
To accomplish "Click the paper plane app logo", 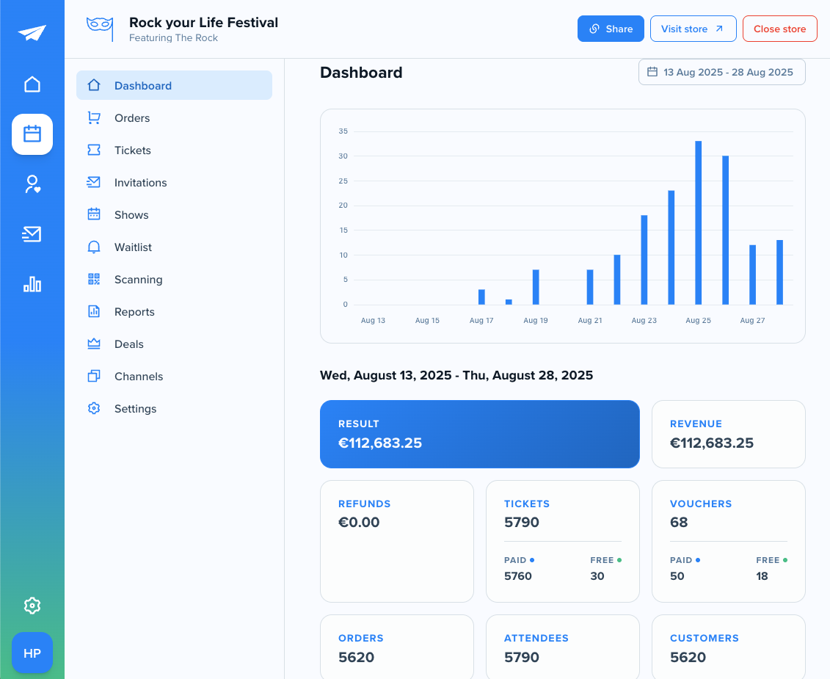I will tap(32, 32).
